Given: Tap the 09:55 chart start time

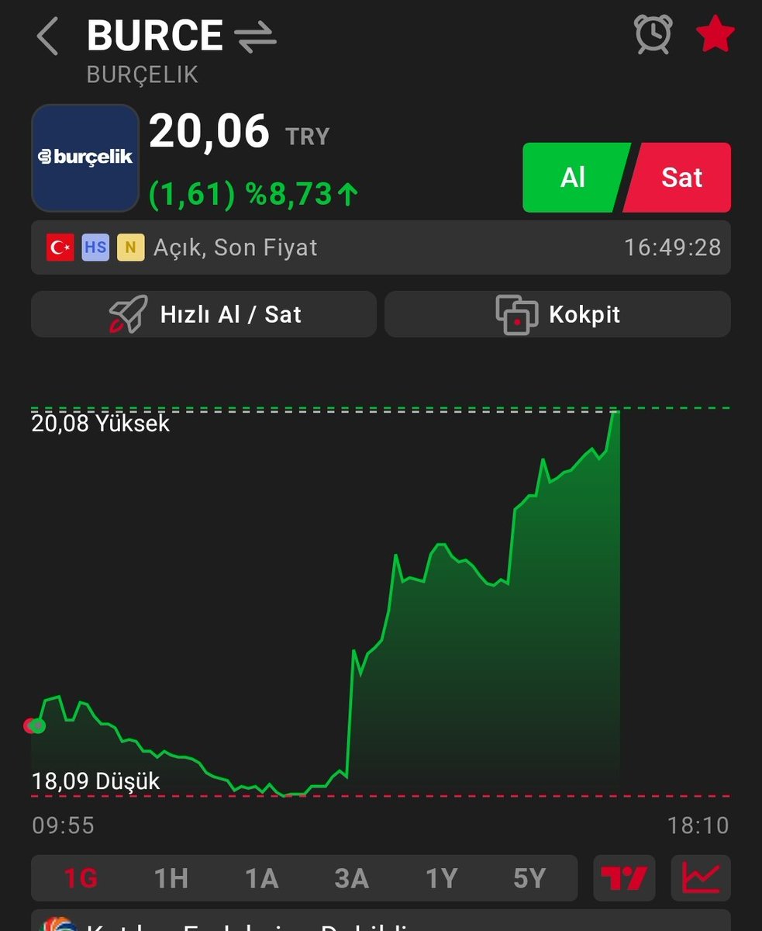Looking at the screenshot, I should (x=63, y=825).
